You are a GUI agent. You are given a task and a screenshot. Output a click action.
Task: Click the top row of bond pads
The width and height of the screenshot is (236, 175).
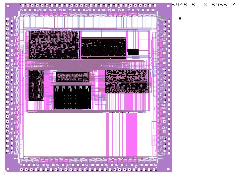point(88,6)
